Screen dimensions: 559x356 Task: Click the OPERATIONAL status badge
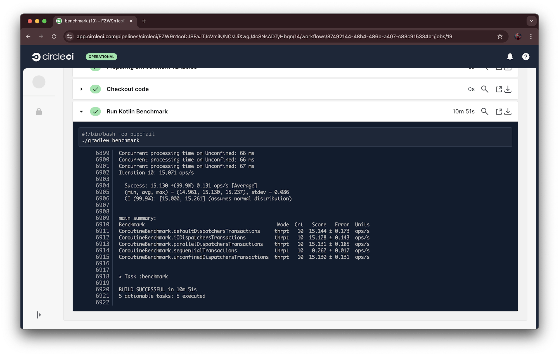tap(101, 57)
